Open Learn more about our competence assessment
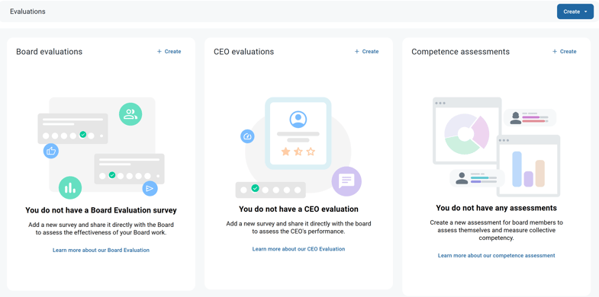This screenshot has height=297, width=599. coord(496,255)
